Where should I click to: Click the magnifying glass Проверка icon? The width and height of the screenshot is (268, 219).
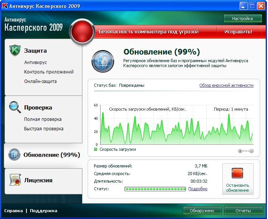click(15, 107)
